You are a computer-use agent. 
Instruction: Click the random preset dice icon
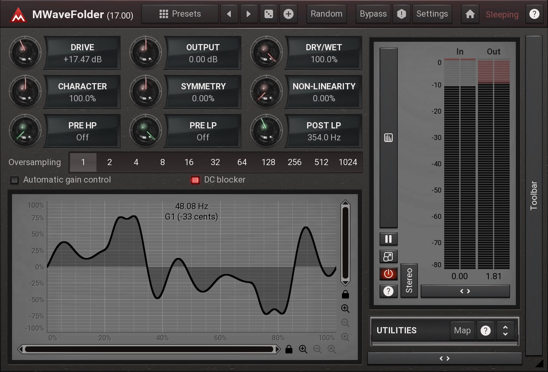point(268,14)
